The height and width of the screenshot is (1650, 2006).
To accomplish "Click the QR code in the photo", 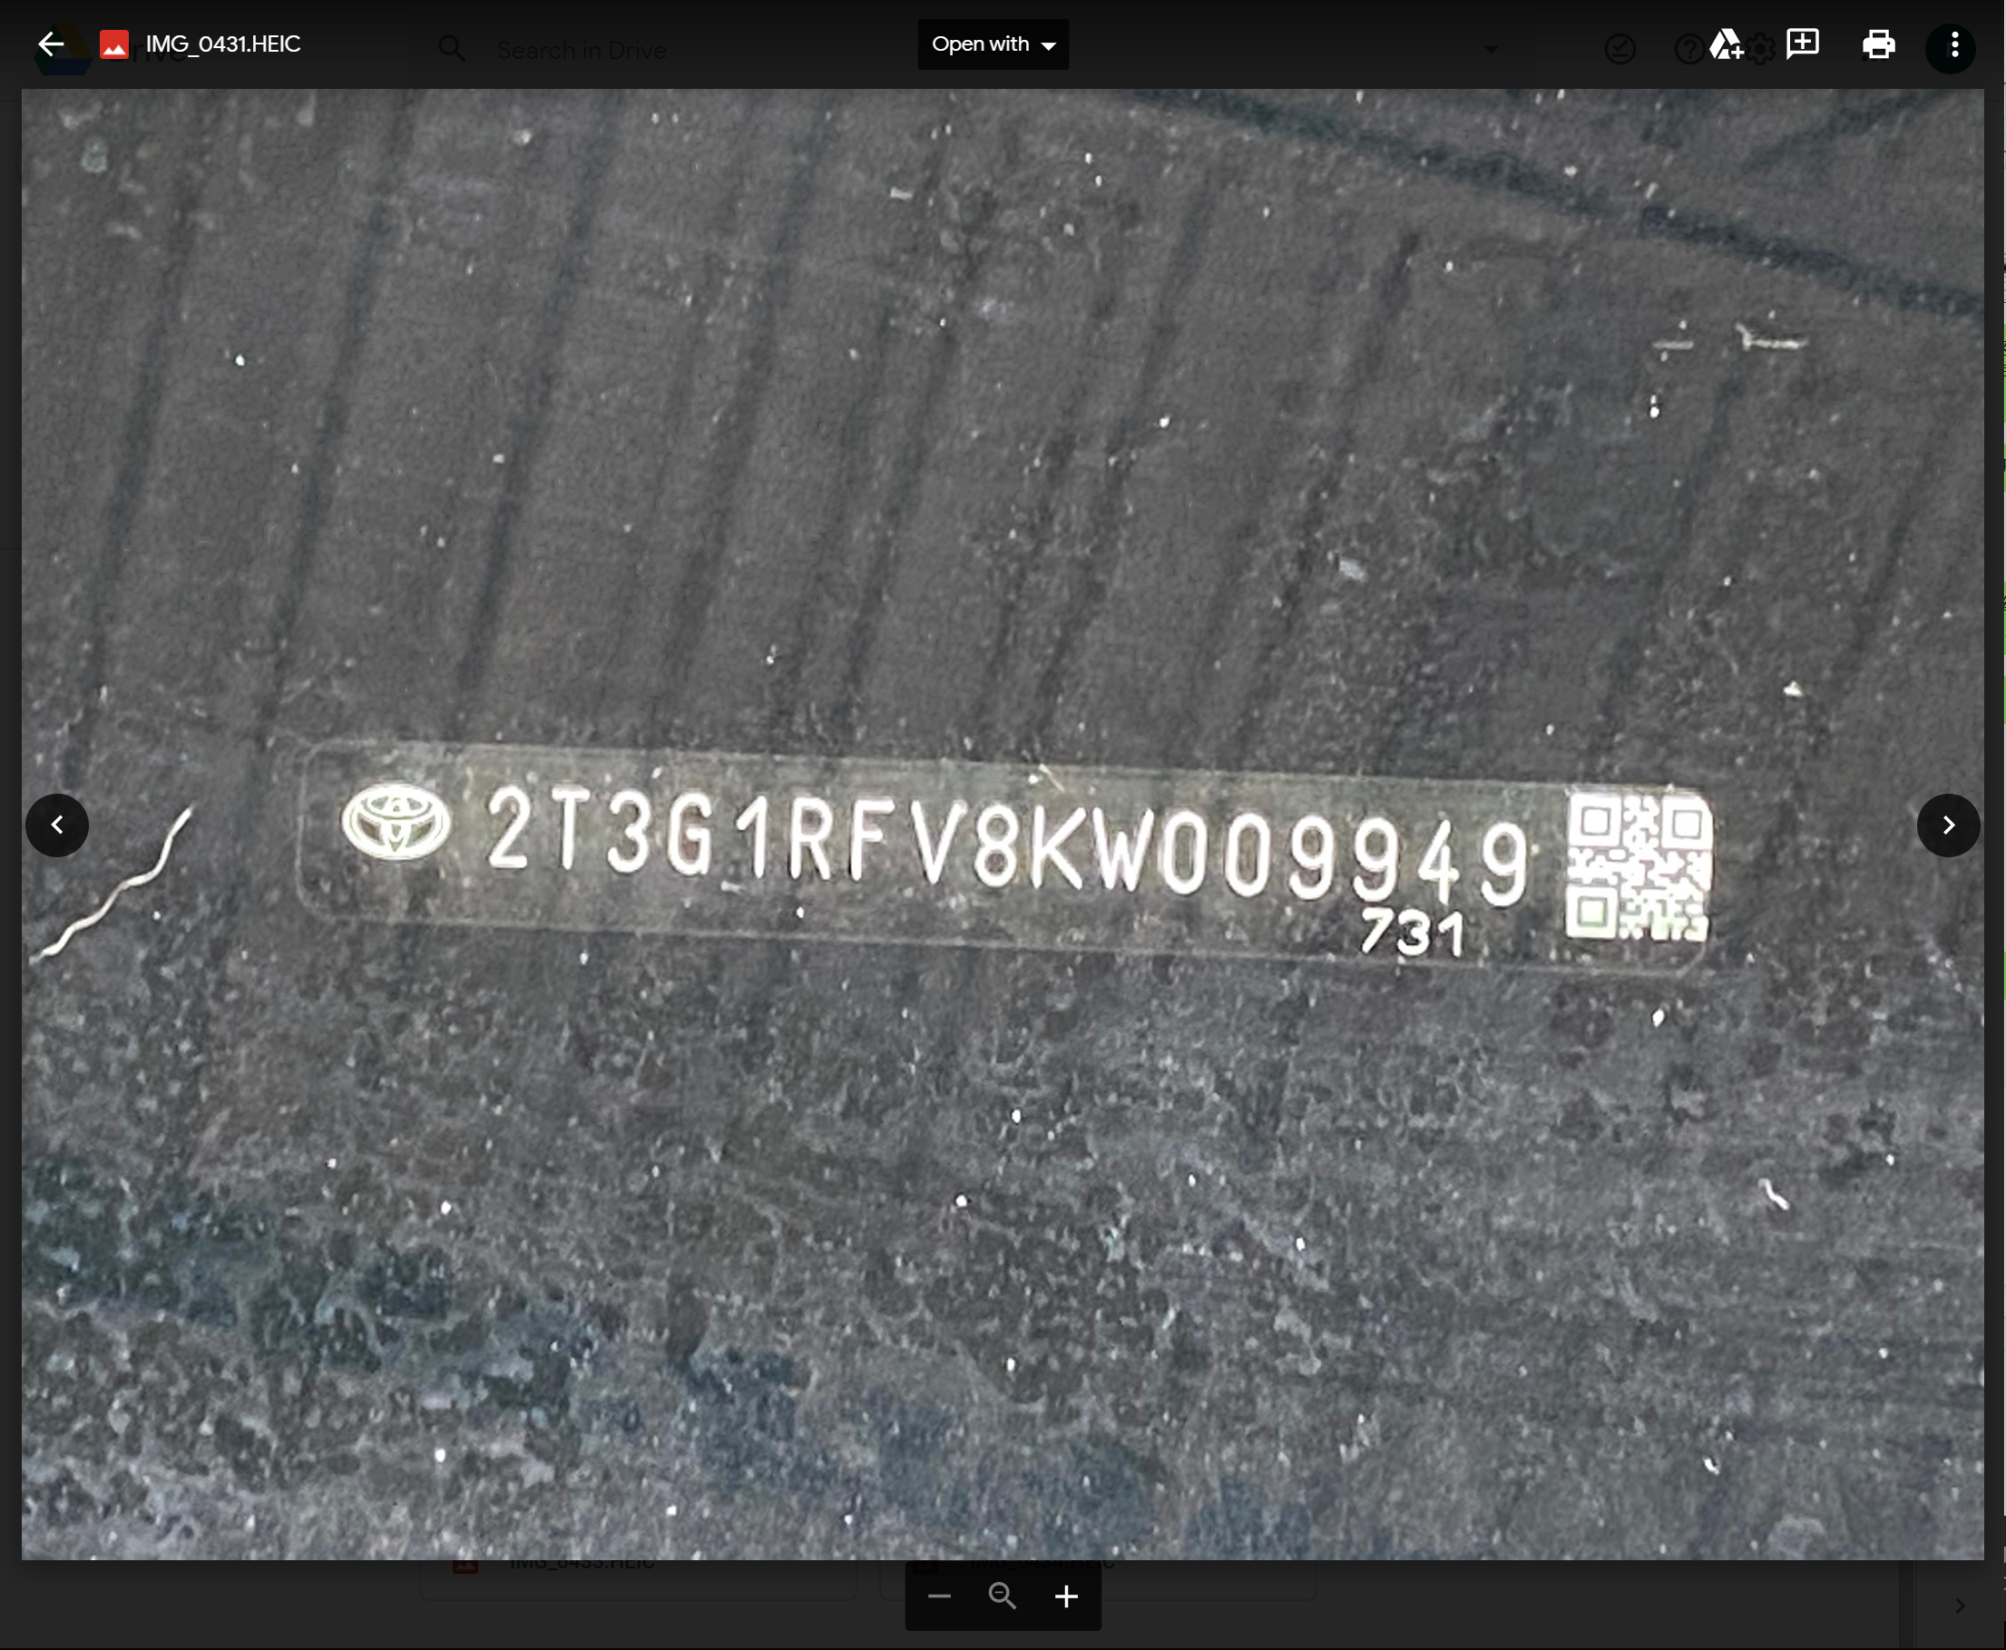I will 1638,867.
